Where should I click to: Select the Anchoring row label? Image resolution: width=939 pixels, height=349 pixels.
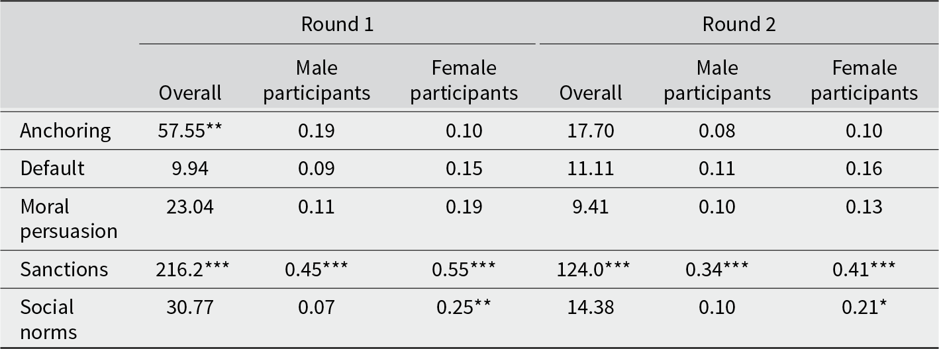pos(66,130)
